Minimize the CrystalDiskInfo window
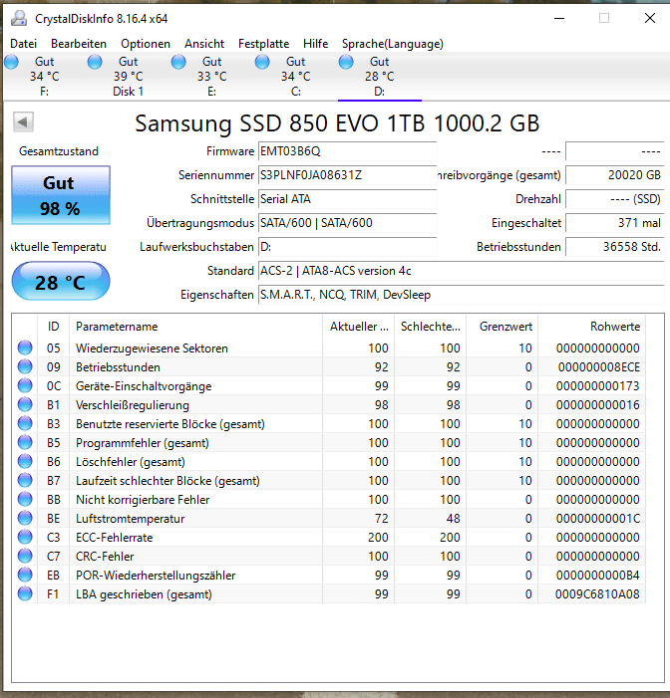This screenshot has width=670, height=698. click(559, 18)
